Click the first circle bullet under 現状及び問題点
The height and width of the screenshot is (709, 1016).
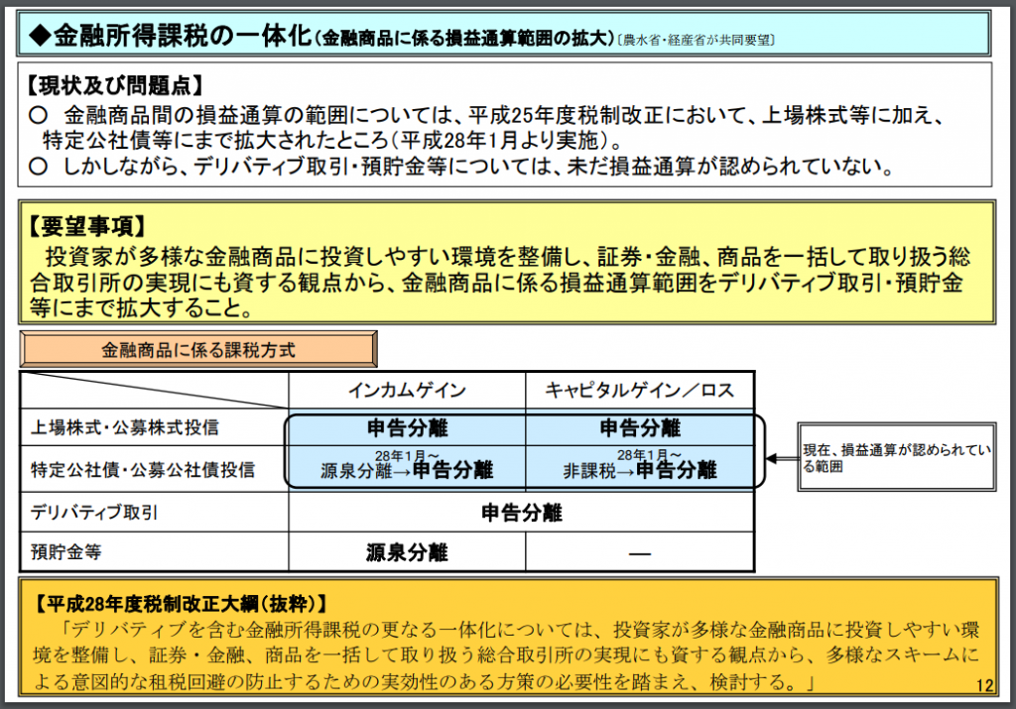coord(39,115)
